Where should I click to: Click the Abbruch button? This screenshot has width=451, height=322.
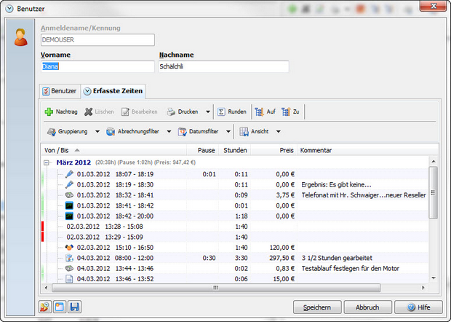[x=367, y=307]
